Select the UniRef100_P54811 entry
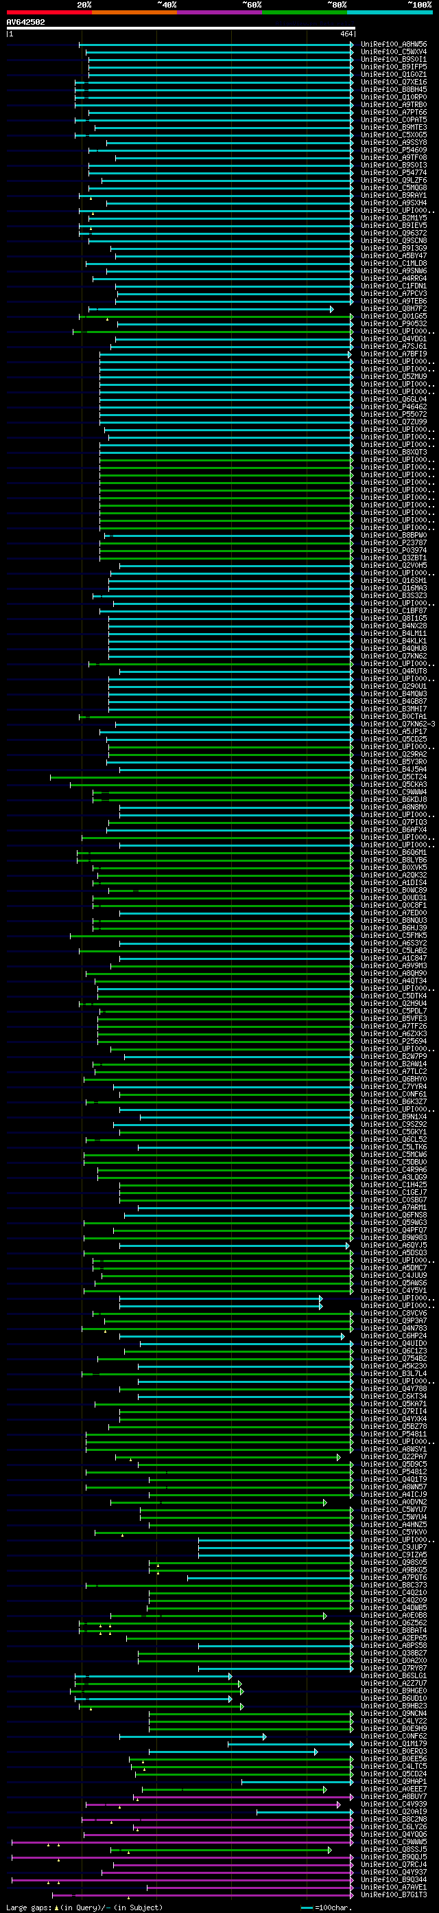Viewport: 439px width, 1913px height. tap(394, 1434)
